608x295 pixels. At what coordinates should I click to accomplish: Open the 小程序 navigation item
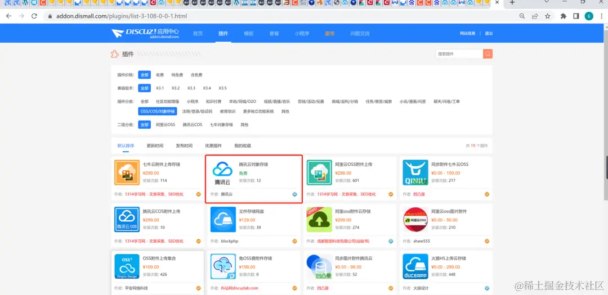(302, 33)
